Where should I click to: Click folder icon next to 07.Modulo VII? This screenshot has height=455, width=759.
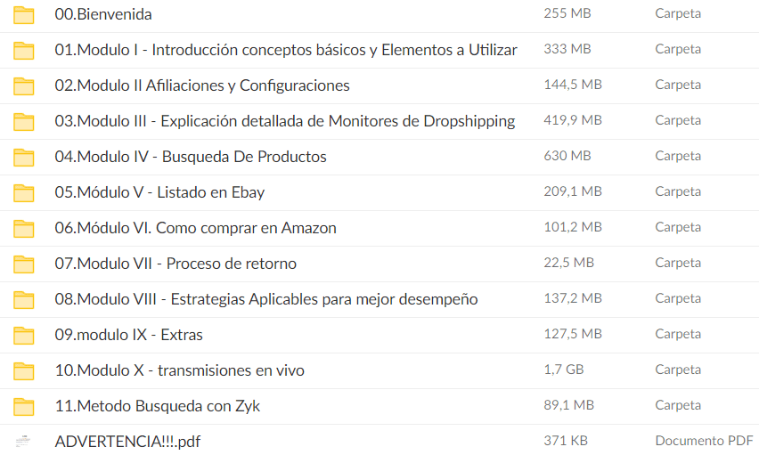(24, 264)
